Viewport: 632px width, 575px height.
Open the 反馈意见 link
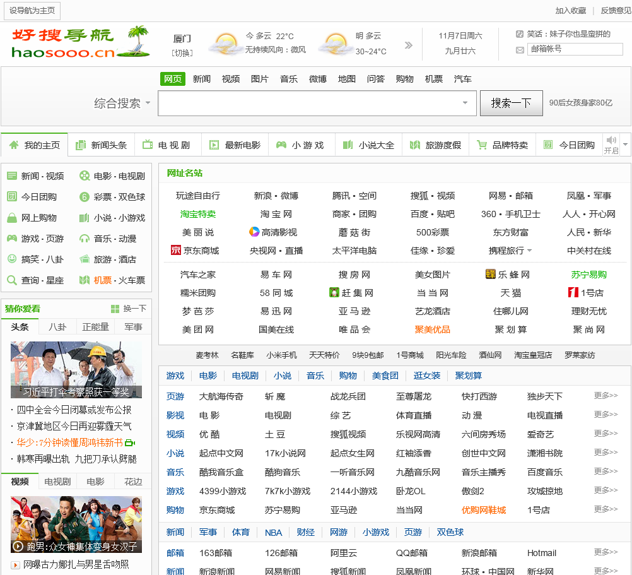click(x=616, y=11)
